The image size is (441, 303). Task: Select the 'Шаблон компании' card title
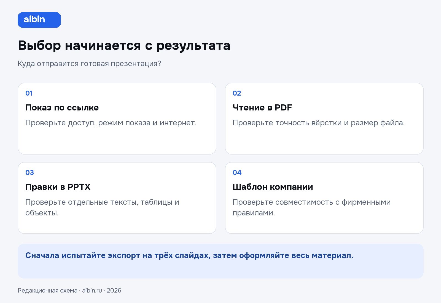pyautogui.click(x=273, y=187)
